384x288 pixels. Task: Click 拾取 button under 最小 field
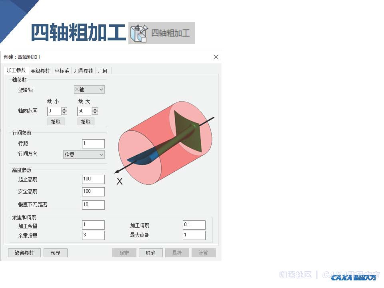point(56,122)
